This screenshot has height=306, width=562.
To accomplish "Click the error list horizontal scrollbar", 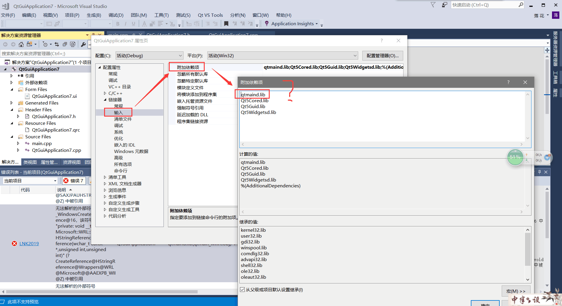I will [x=101, y=292].
